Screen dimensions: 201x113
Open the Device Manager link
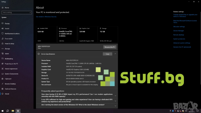pyautogui.click(x=179, y=31)
